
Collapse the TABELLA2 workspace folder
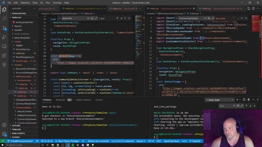[17, 18]
